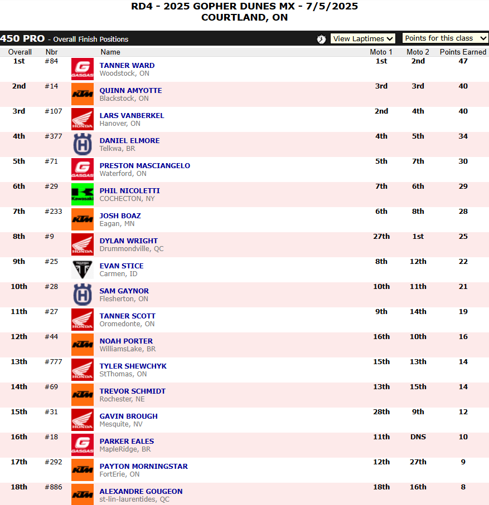489x505 pixels.
Task: Click Triumph logo beside Evan Stice
Action: (83, 269)
